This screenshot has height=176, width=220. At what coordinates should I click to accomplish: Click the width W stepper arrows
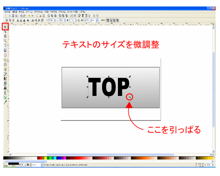tap(76, 20)
